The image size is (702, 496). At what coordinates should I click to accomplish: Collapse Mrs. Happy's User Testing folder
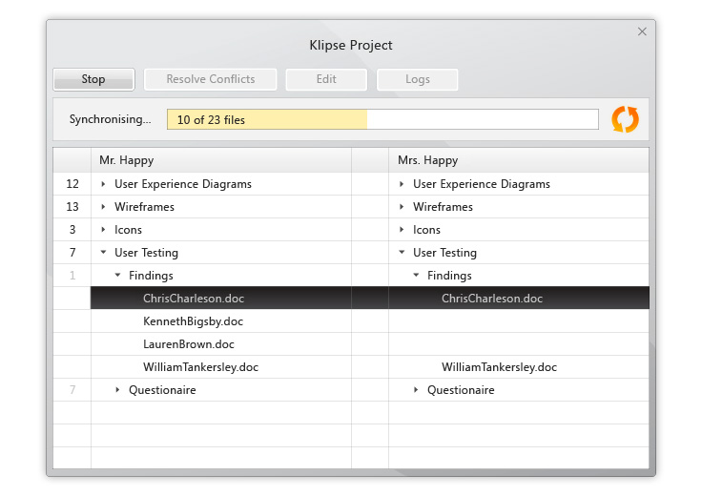pos(402,253)
